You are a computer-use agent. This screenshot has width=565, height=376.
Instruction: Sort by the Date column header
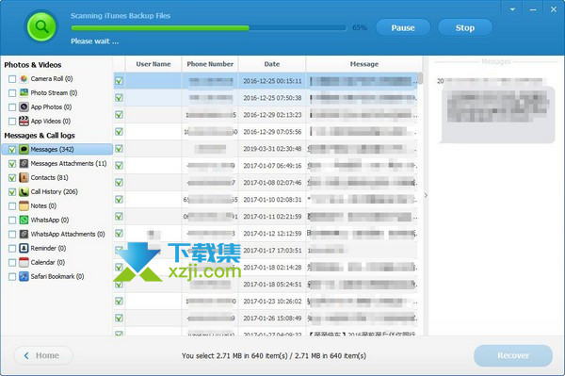click(x=272, y=64)
